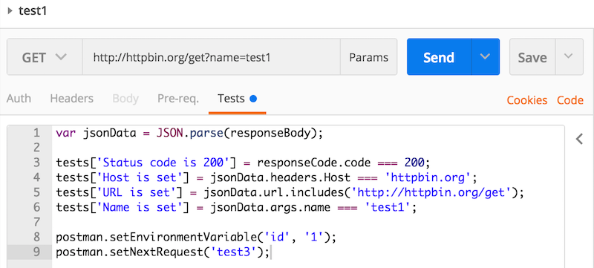Open the Code snippet link
Viewport: 594px width, 268px height.
pyautogui.click(x=569, y=100)
